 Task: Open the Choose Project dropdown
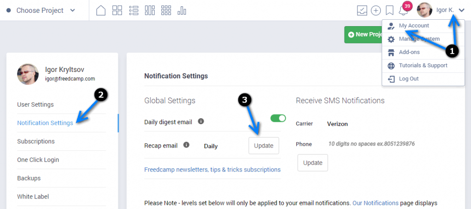pos(40,11)
